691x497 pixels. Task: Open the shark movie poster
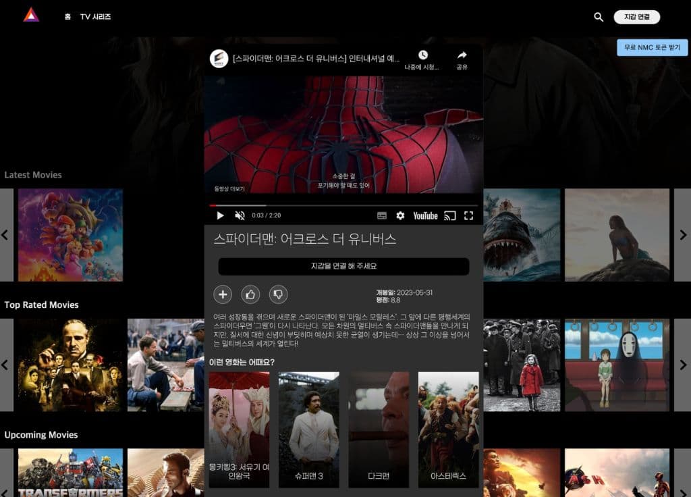[x=522, y=235]
